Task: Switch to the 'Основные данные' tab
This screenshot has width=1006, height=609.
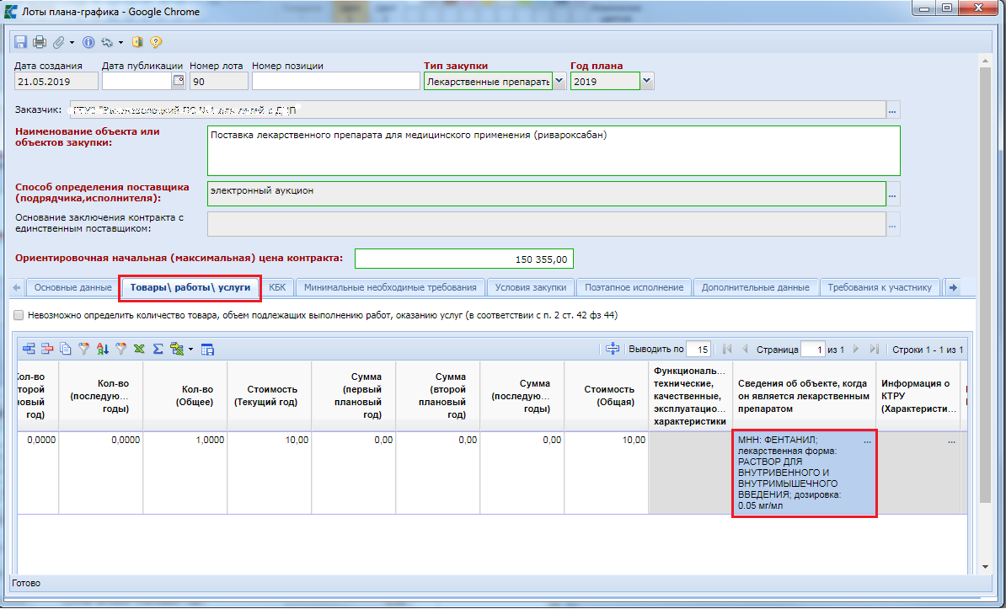Action: tap(72, 287)
